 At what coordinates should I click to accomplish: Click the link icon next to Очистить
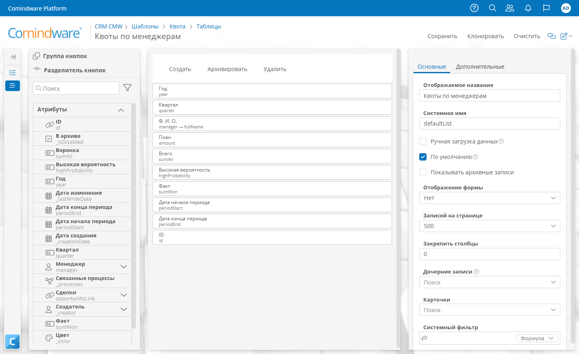coord(551,36)
